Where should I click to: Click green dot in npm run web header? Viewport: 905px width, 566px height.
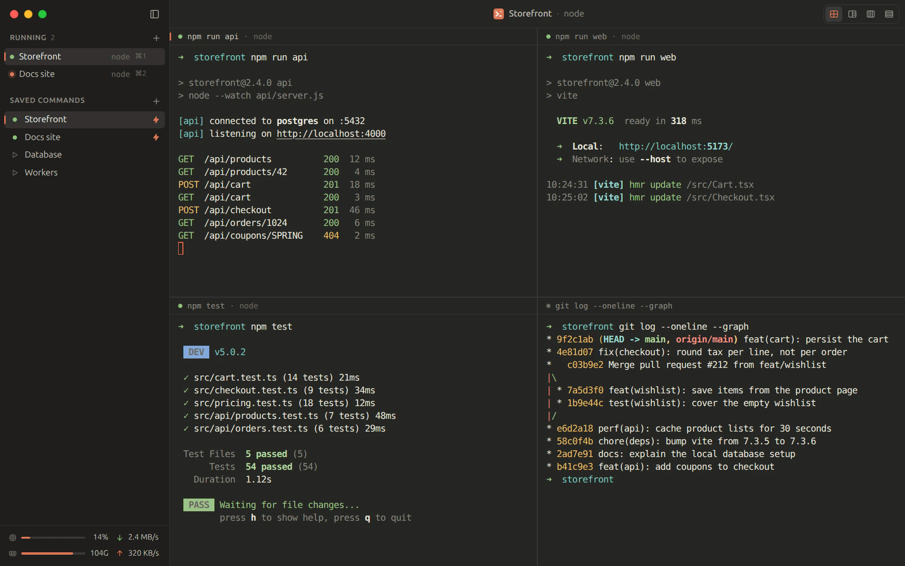click(x=548, y=36)
